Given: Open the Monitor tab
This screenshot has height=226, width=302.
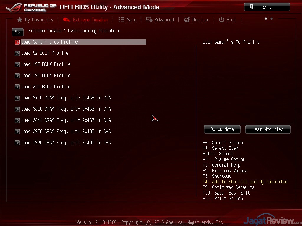Looking at the screenshot, I should pos(196,20).
